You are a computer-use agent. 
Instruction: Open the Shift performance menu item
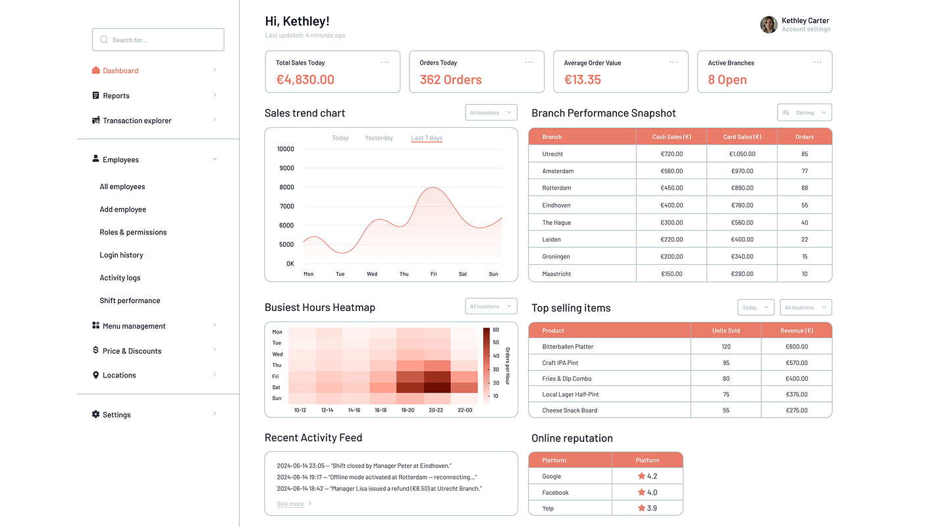click(x=130, y=300)
